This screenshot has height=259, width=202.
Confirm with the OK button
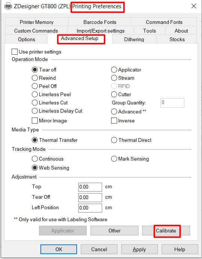pyautogui.click(x=59, y=249)
